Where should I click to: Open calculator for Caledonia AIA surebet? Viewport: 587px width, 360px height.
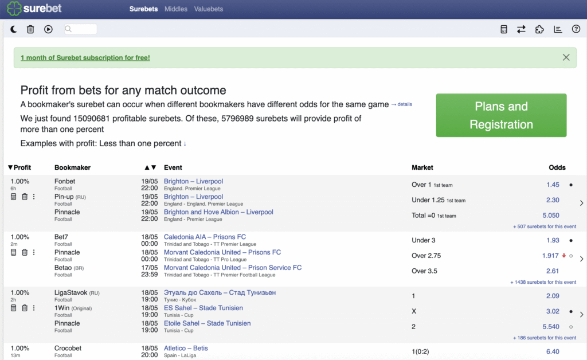point(14,252)
